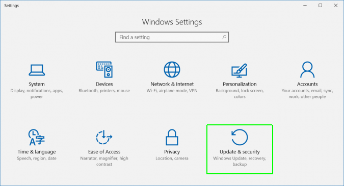
Task: Open the Time & language clock icon
Action: [36, 137]
